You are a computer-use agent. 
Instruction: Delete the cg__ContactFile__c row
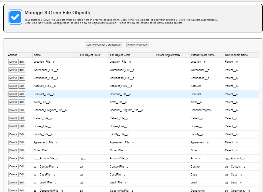(x=13, y=167)
